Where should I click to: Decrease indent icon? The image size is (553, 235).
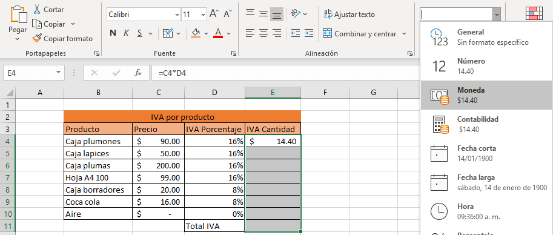[296, 33]
